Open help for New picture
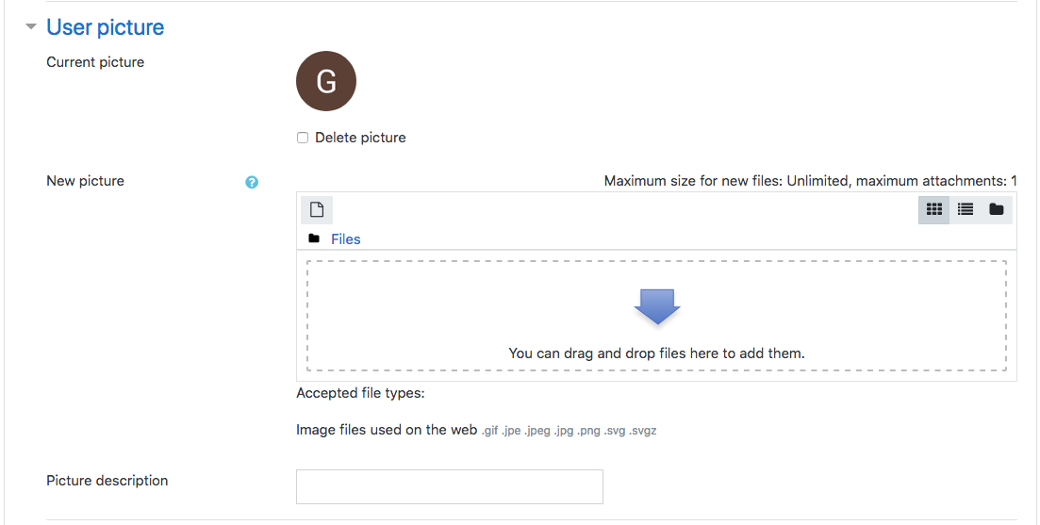The image size is (1040, 525). click(252, 182)
